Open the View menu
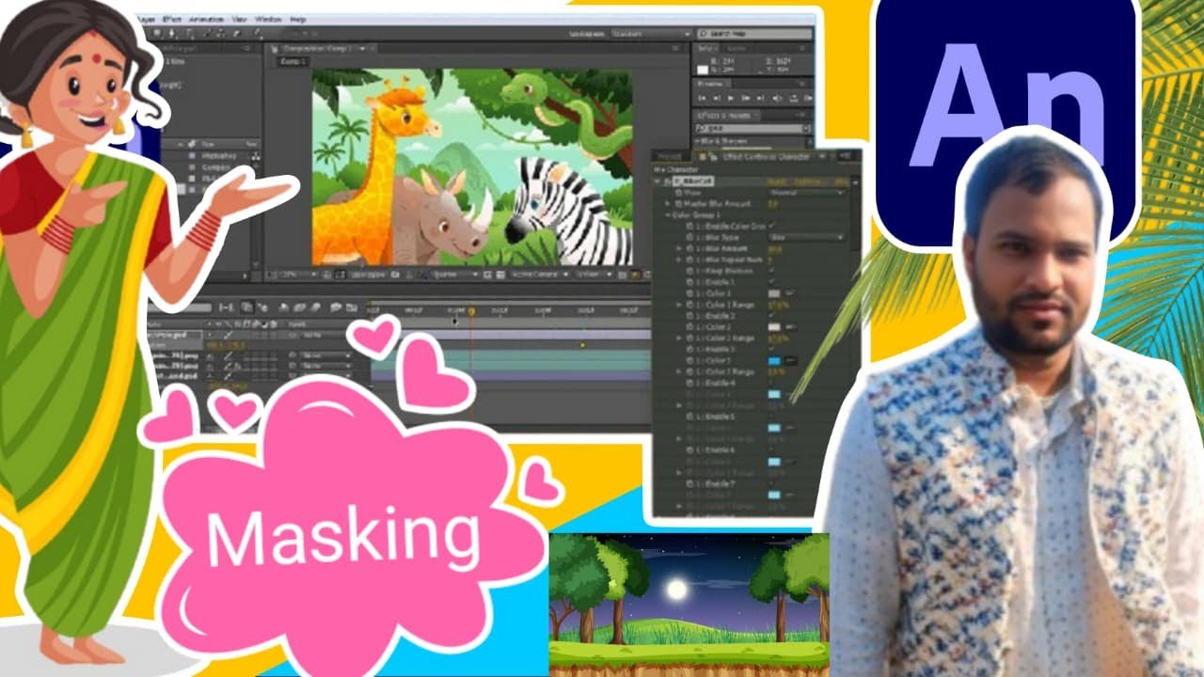The image size is (1204, 677). point(240,19)
